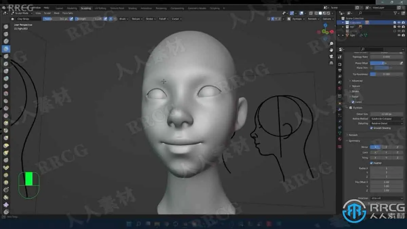Expand the Advanced panel section
Image resolution: width=407 pixels, height=229 pixels.
tap(357, 81)
